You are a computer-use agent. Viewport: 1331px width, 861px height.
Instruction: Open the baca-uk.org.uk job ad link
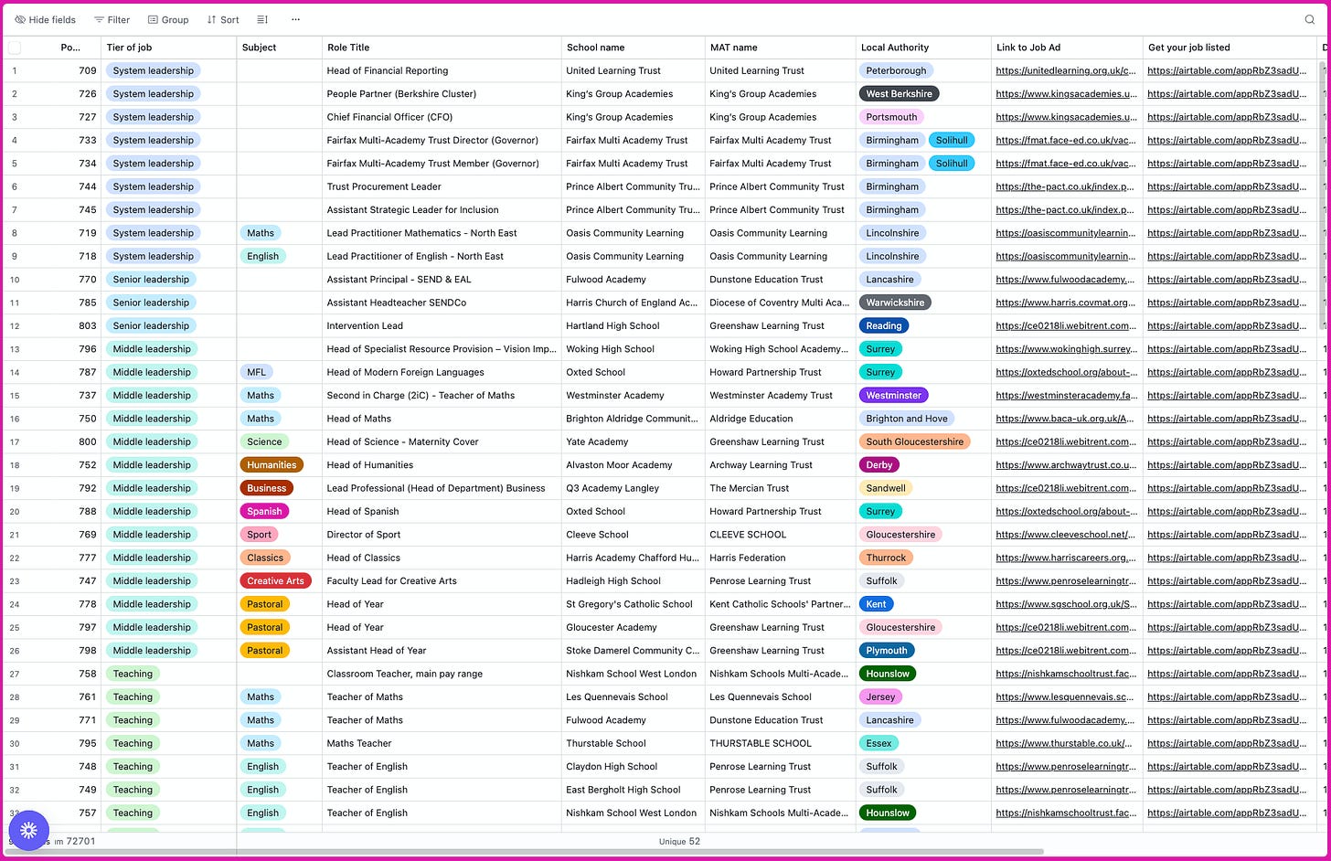coord(1066,419)
